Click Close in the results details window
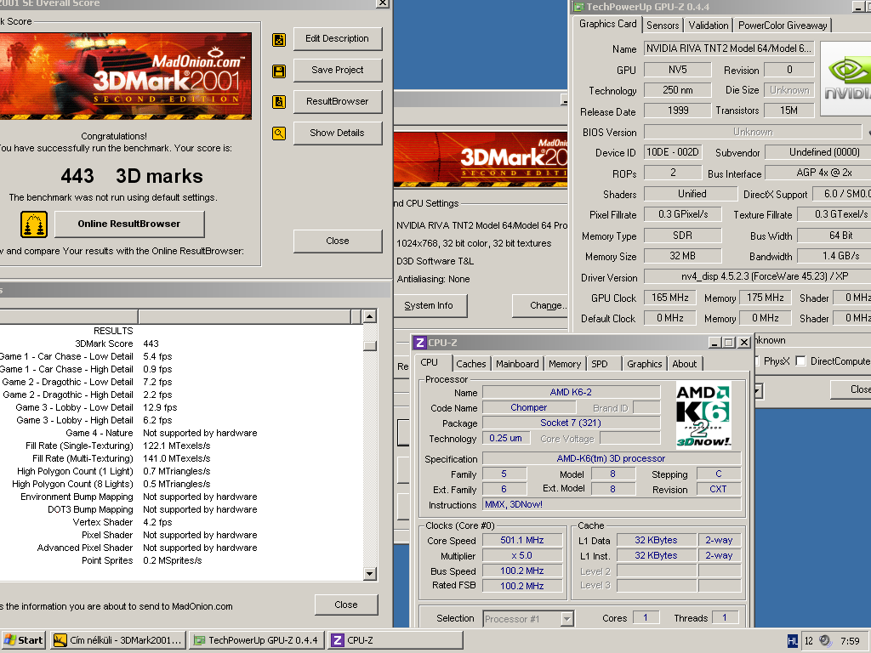 pos(346,605)
